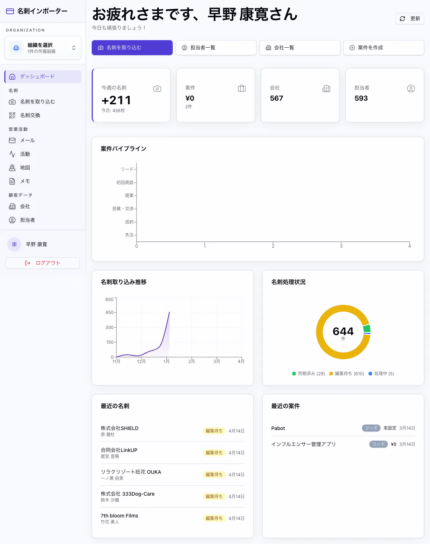The image size is (430, 544).
Task: Expand the organization selector chevron
Action: [x=74, y=48]
